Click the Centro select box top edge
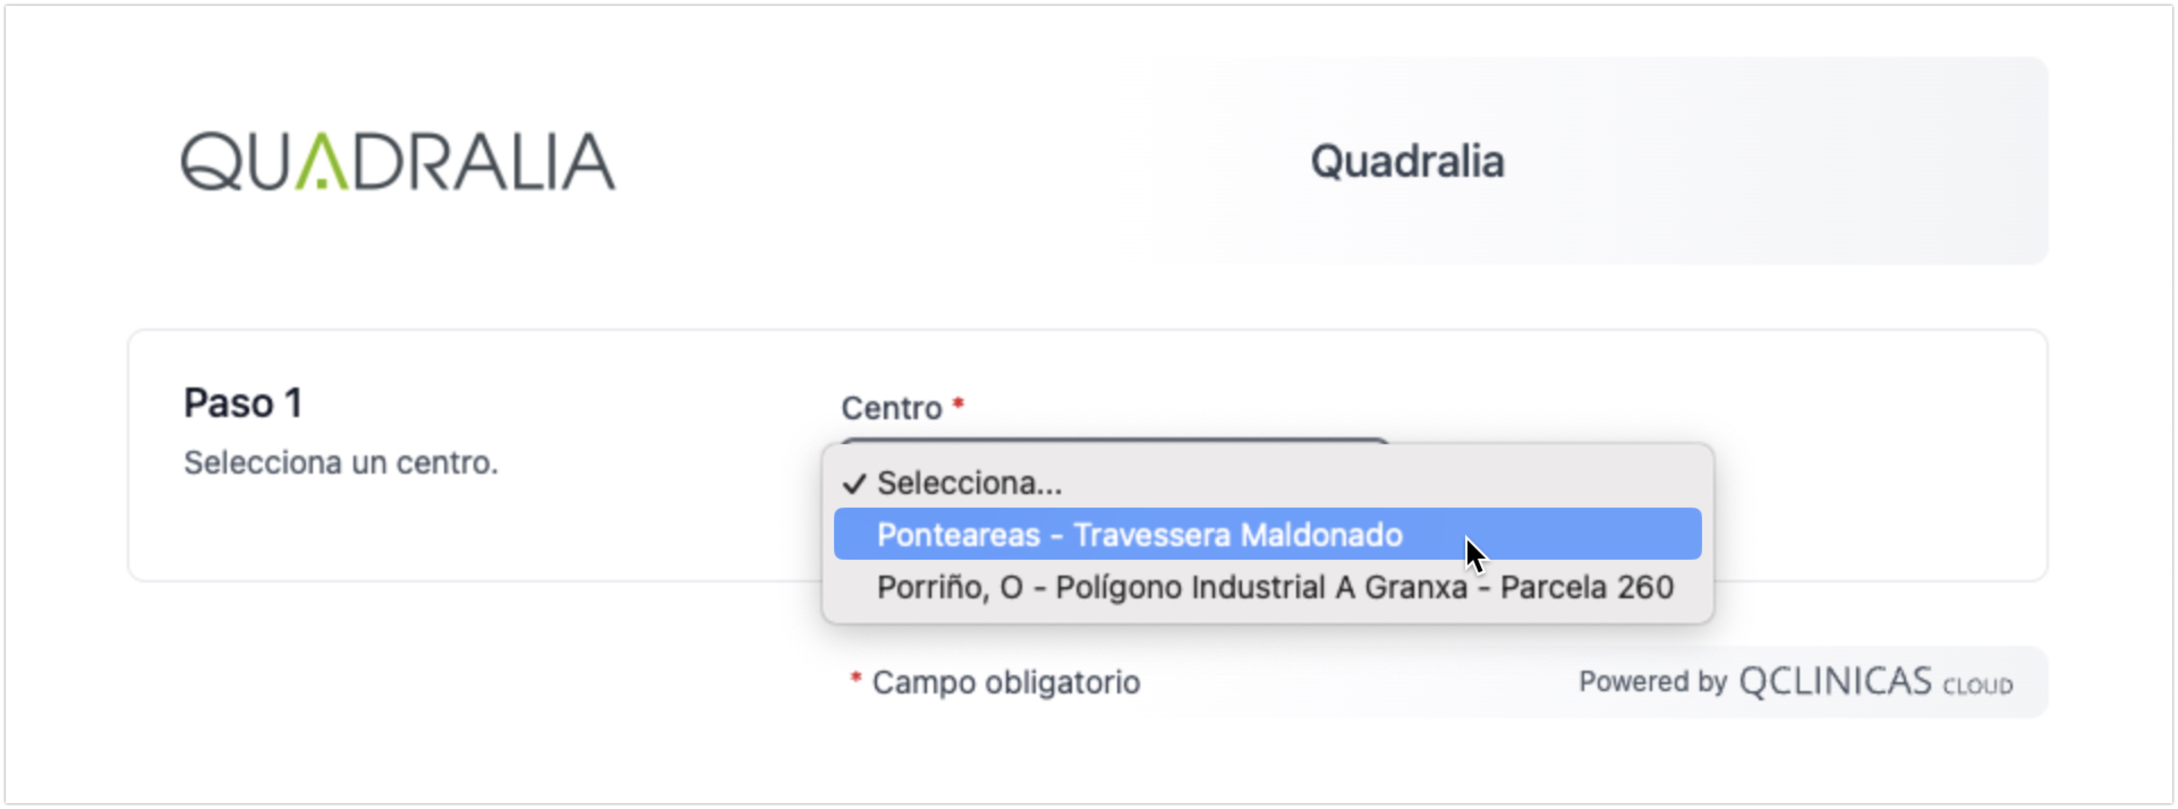Screen dimensions: 2178x809 click(x=1114, y=440)
